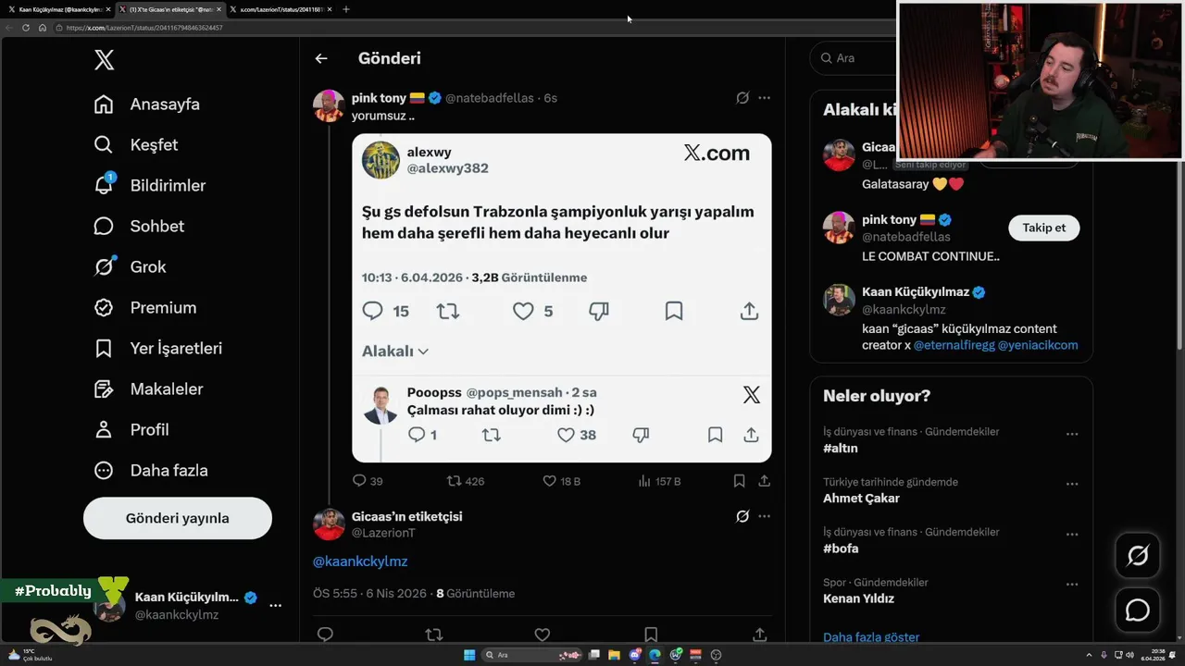1185x666 pixels.
Task: Click Daha fazla göster link
Action: point(871,637)
